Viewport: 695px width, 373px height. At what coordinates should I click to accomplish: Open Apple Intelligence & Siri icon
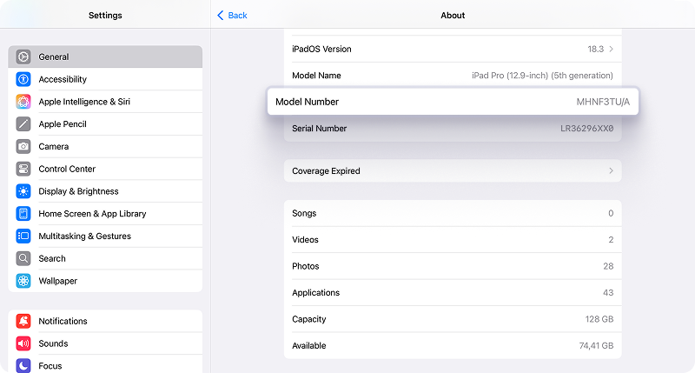(23, 102)
